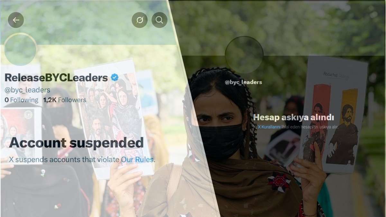Click the @byc_leaders handle under ReleaseBYCLeaders
The image size is (386, 217).
click(27, 90)
